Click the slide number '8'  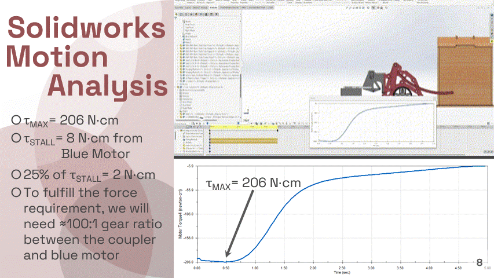480,262
